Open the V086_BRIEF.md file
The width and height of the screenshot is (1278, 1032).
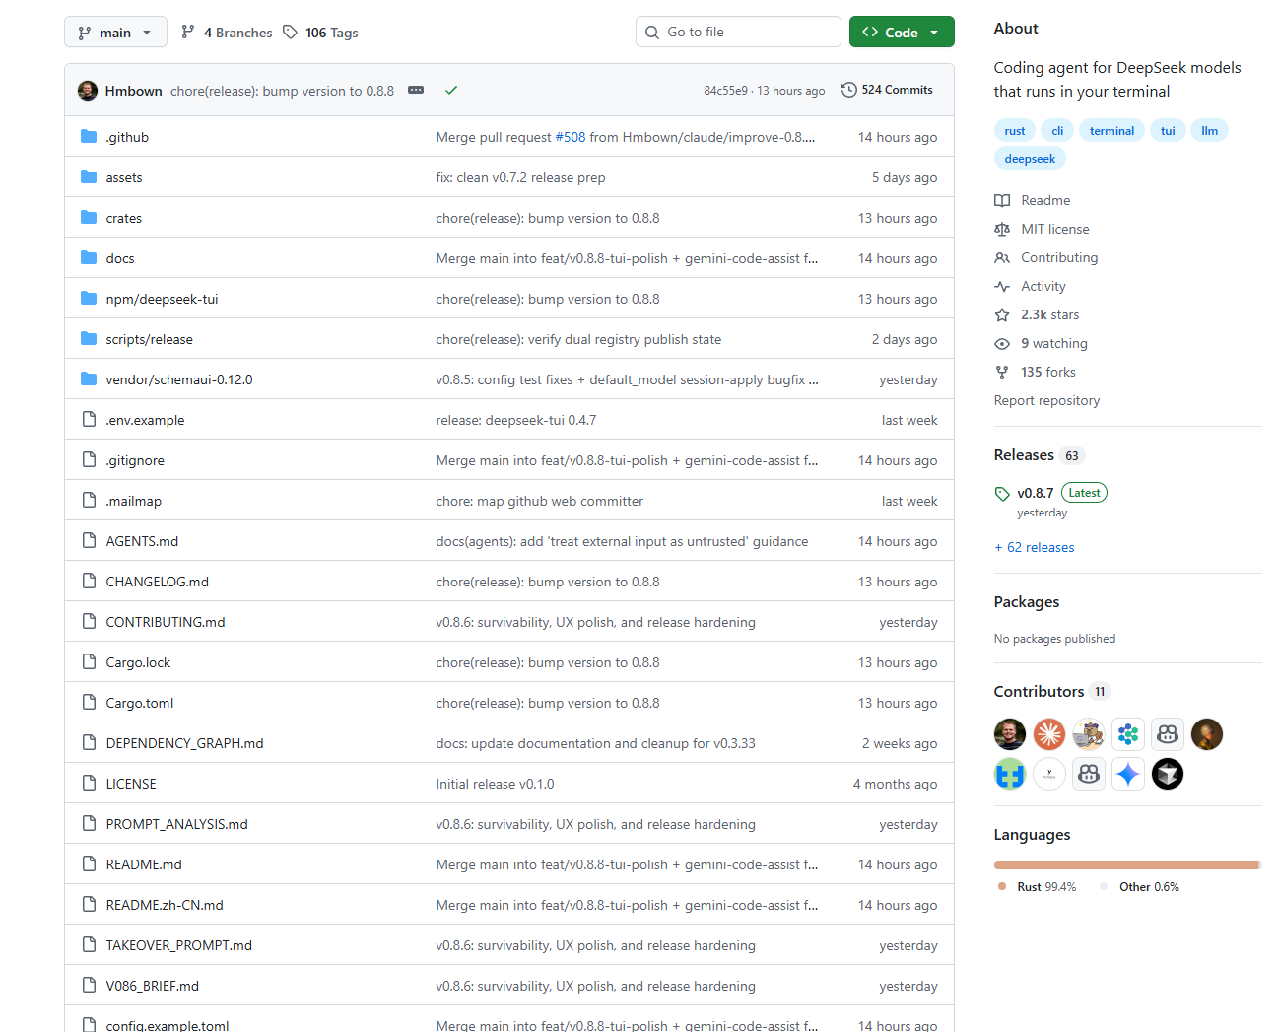point(153,986)
